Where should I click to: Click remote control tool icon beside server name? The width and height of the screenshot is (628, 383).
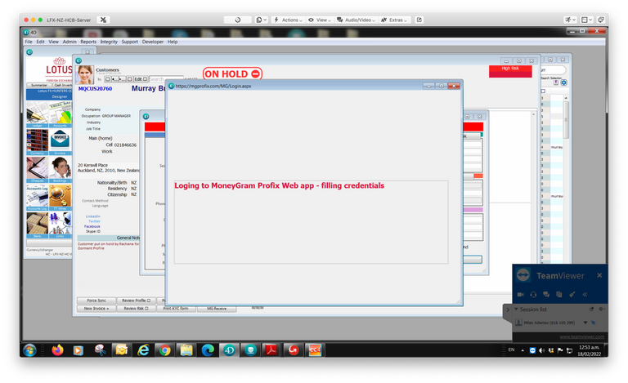103,20
